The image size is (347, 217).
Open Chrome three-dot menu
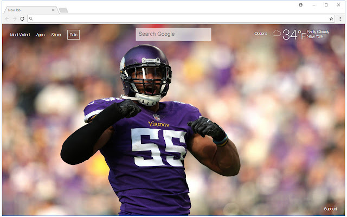340,19
